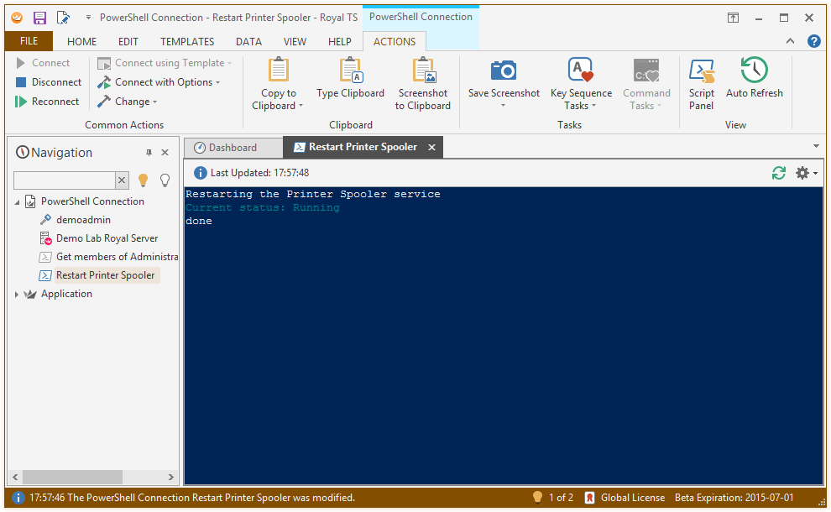Image resolution: width=831 pixels, height=512 pixels.
Task: Click the Type Clipboard icon
Action: pos(350,70)
